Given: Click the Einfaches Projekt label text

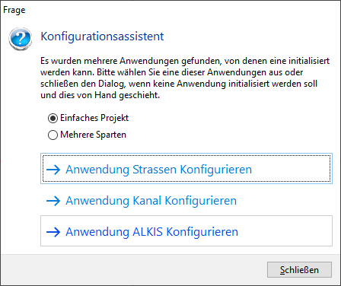Looking at the screenshot, I should [94, 118].
